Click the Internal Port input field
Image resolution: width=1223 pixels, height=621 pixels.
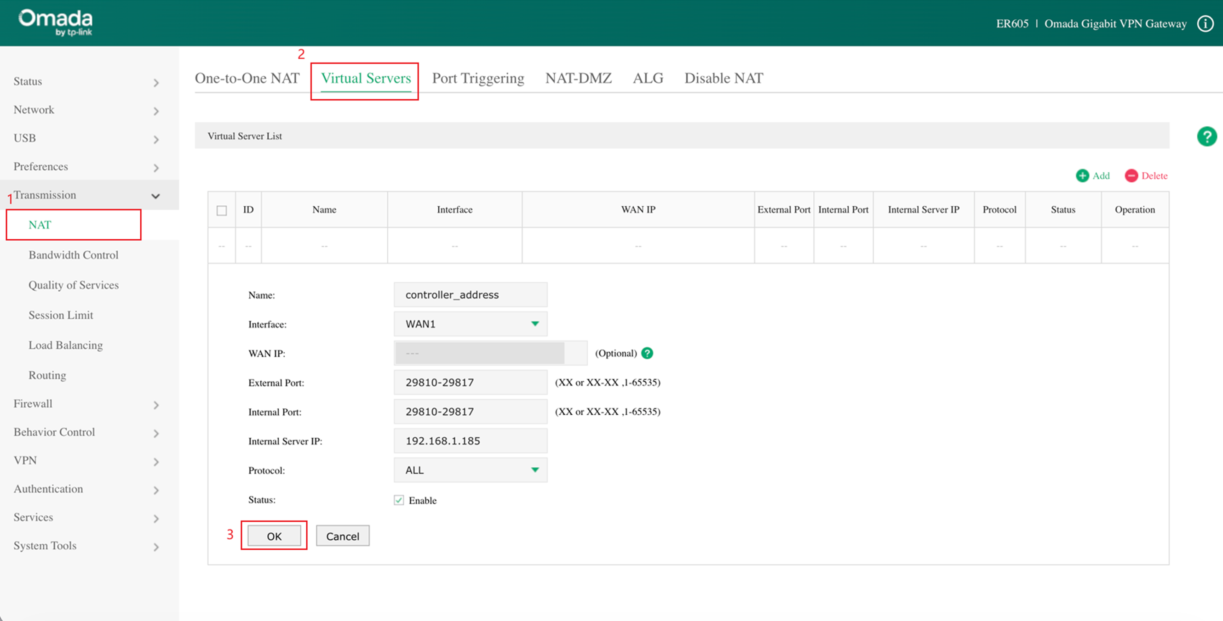pyautogui.click(x=471, y=412)
